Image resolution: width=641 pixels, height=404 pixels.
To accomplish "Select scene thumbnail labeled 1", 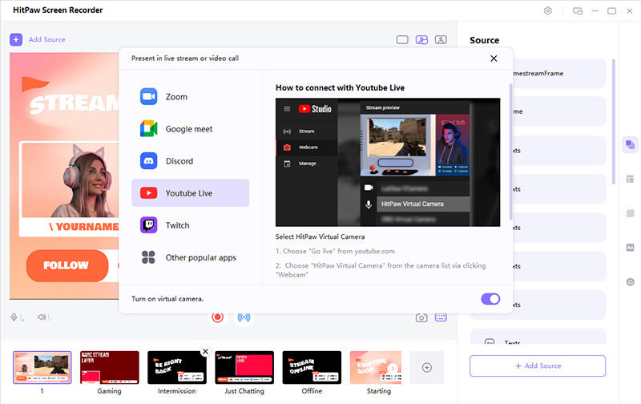I will point(42,368).
